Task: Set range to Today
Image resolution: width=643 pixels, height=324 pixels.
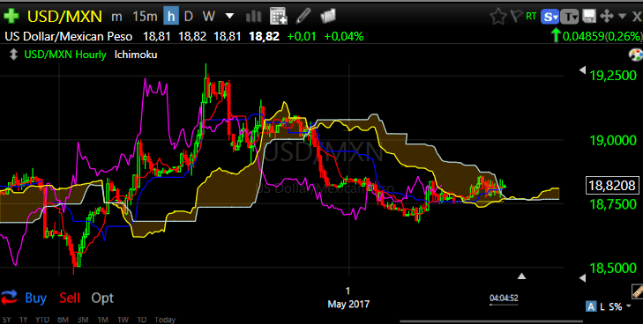Action: [165, 320]
